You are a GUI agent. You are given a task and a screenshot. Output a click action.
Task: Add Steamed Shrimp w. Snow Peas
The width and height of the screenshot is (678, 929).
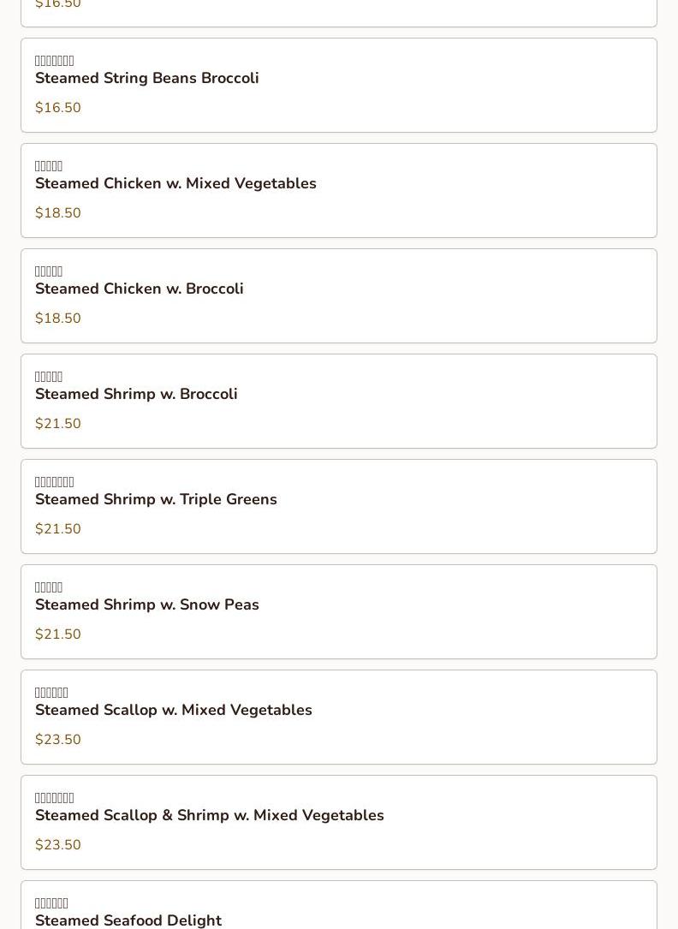(x=147, y=605)
